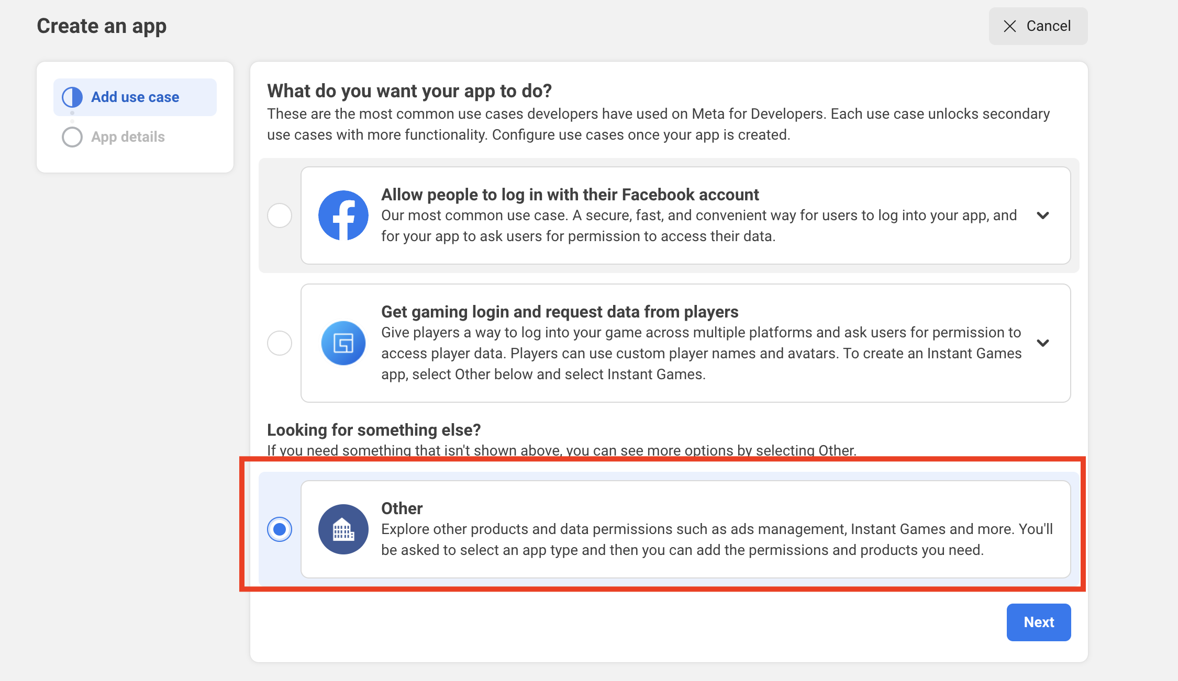
Task: Click the Other card description text
Action: pos(716,540)
